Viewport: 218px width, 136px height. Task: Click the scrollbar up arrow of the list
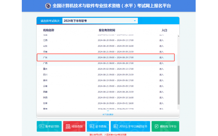coord(178,36)
